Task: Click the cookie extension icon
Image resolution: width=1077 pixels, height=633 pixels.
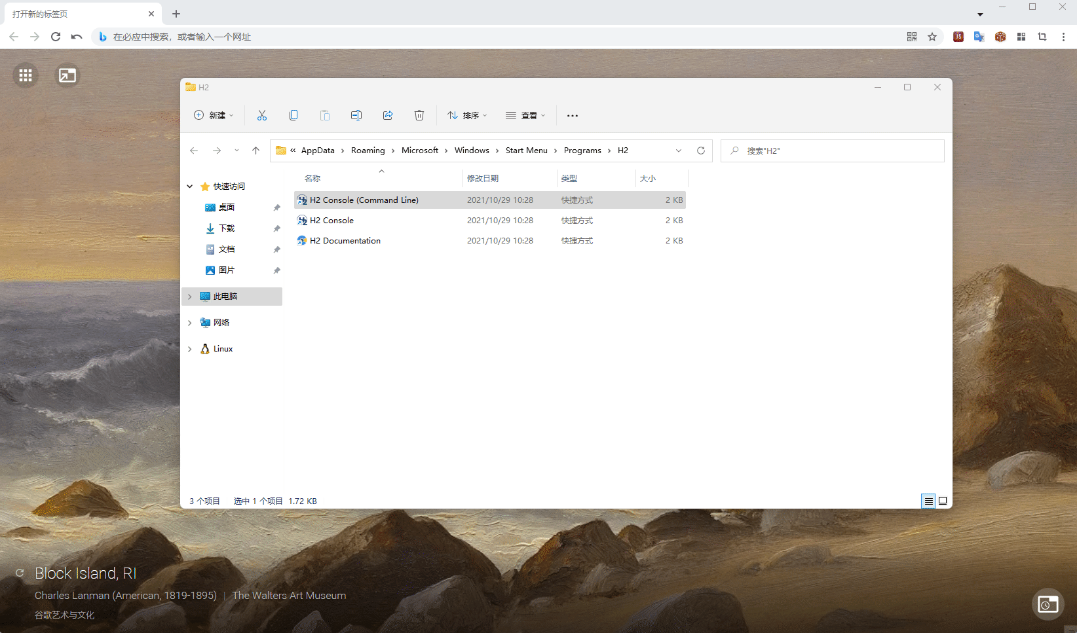Action: pyautogui.click(x=1000, y=37)
